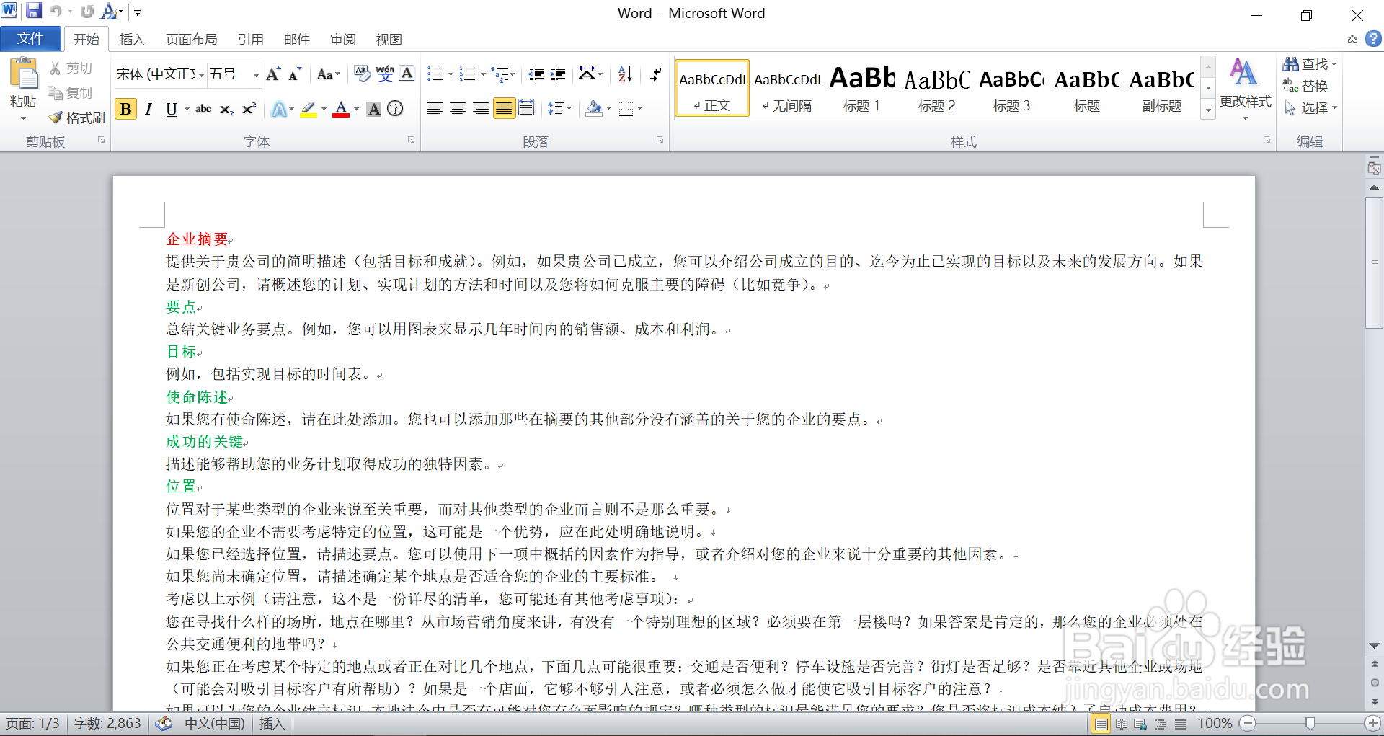This screenshot has width=1384, height=736.
Task: Switch to Web Layout view
Action: coord(1140,724)
